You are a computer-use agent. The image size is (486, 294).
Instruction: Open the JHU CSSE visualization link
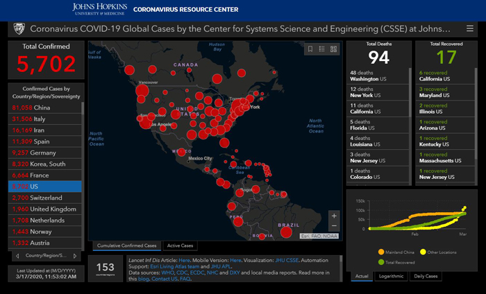click(x=287, y=260)
